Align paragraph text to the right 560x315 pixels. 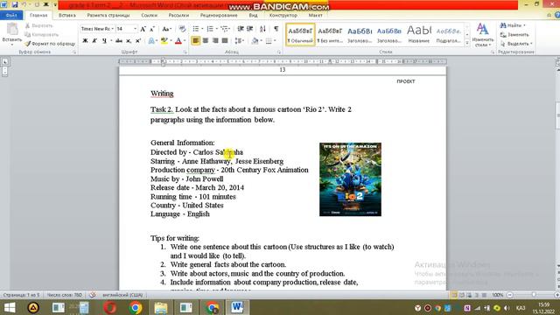[215, 41]
